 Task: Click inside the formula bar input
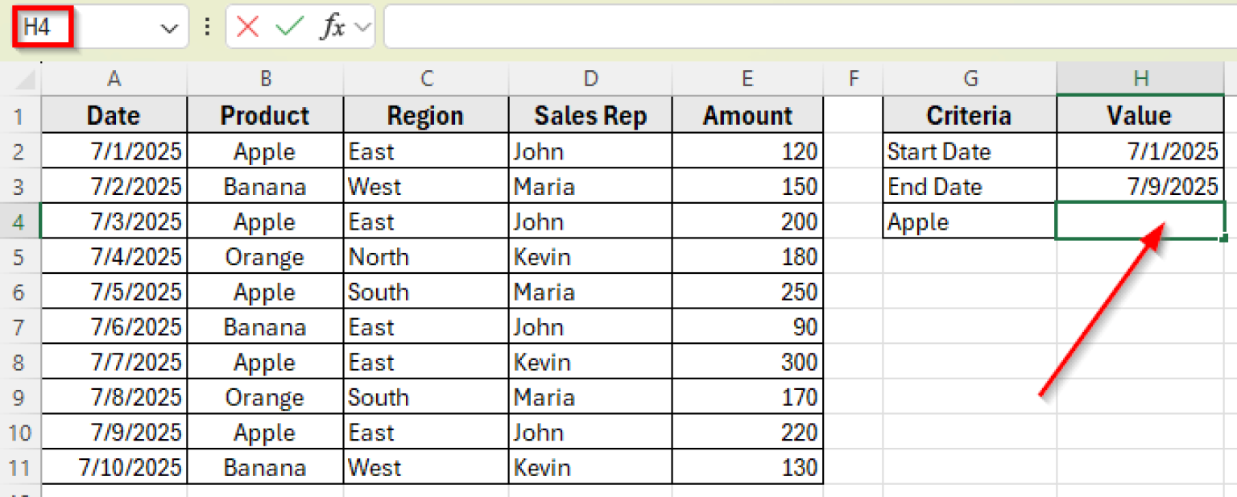point(805,27)
